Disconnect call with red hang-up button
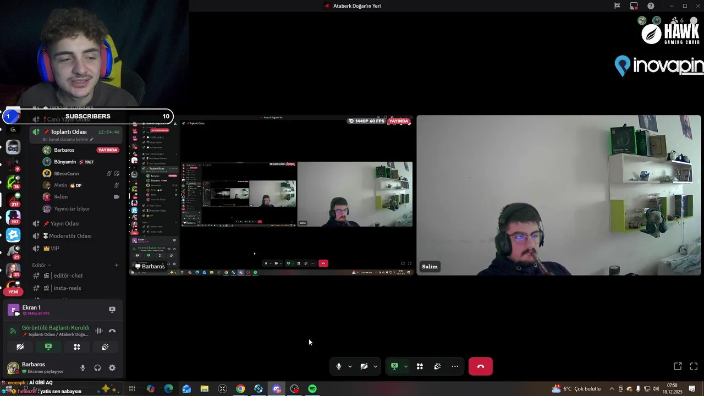This screenshot has height=396, width=704. pos(481,366)
